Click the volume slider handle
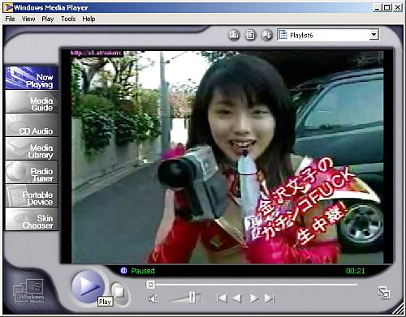 click(x=192, y=298)
